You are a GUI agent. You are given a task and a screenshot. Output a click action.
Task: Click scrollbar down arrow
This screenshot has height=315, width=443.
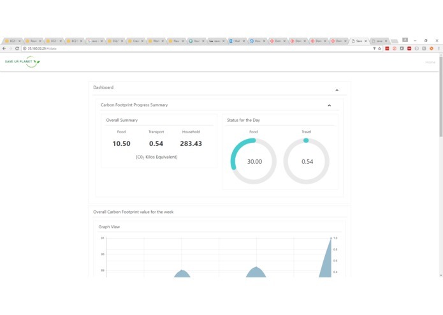coord(440,275)
